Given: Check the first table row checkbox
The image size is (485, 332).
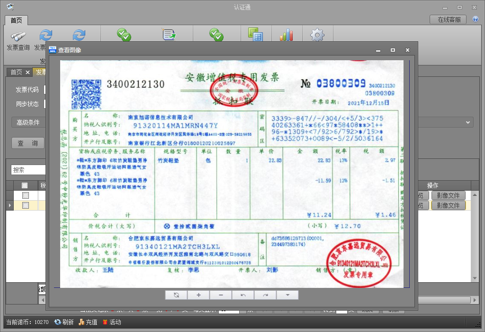Looking at the screenshot, I should coord(26,195).
